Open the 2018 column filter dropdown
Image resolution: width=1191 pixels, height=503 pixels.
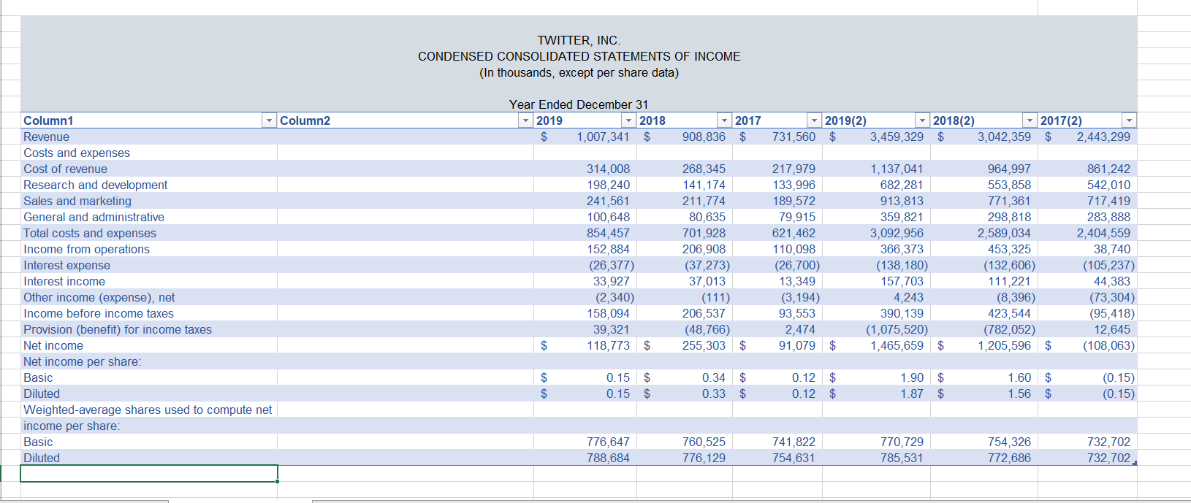724,120
